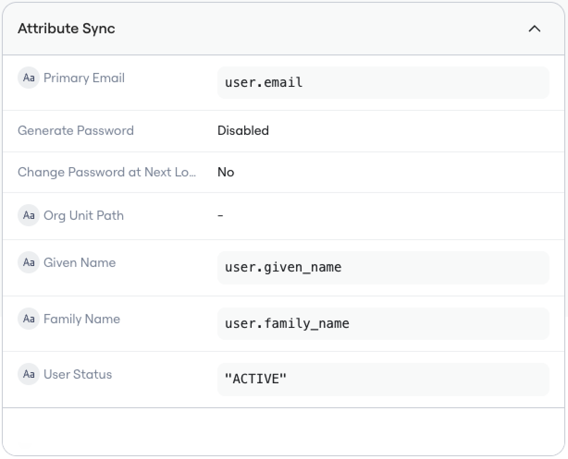This screenshot has width=568, height=459.
Task: Select the Change Password at Next Lo... label
Action: coord(107,172)
